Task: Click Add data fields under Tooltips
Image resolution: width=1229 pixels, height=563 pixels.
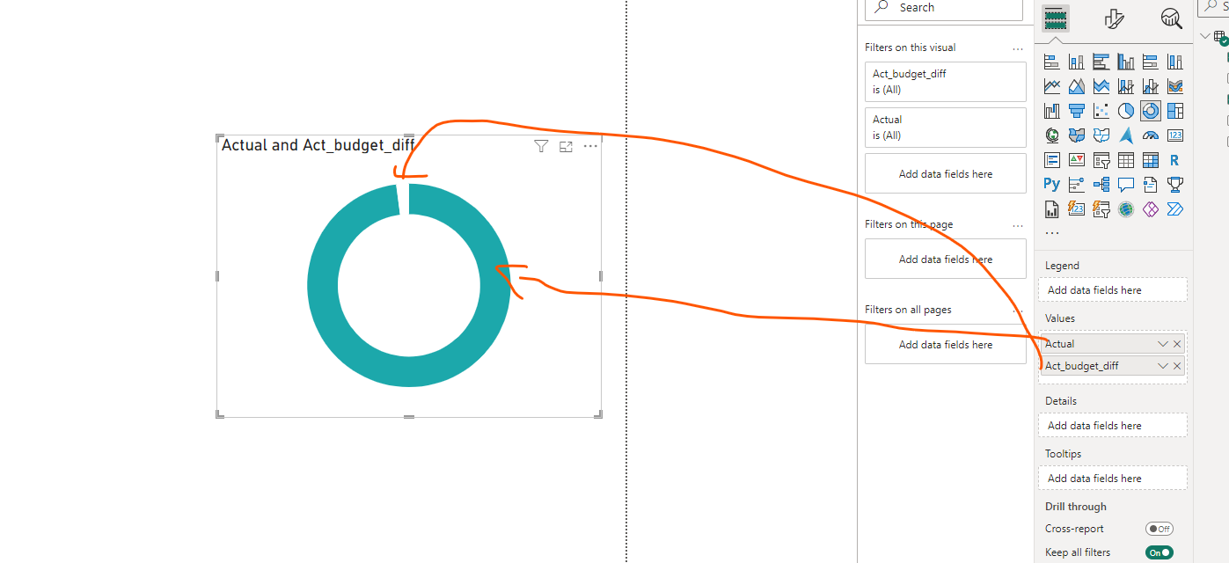Action: pos(1113,479)
